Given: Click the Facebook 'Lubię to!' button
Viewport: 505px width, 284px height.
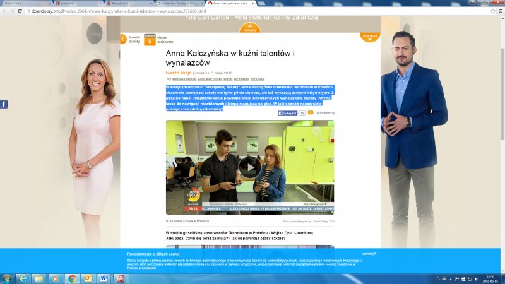Looking at the screenshot, I should pyautogui.click(x=288, y=113).
